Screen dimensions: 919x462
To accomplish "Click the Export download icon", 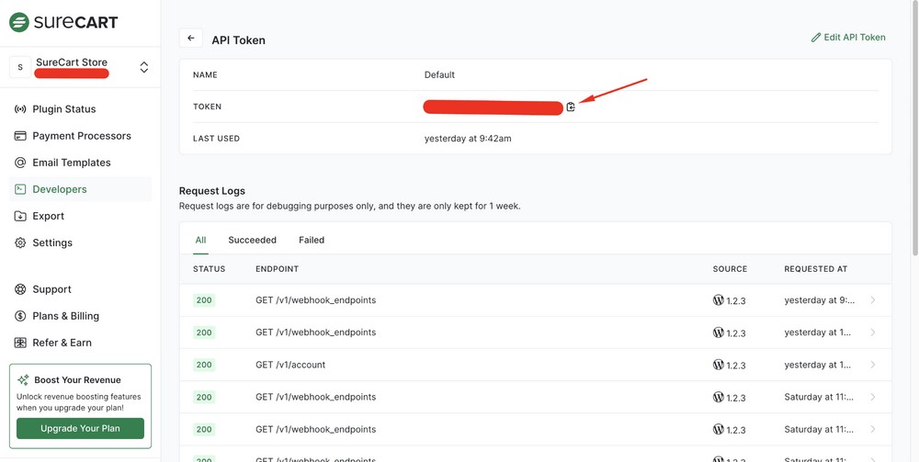I will coord(20,216).
